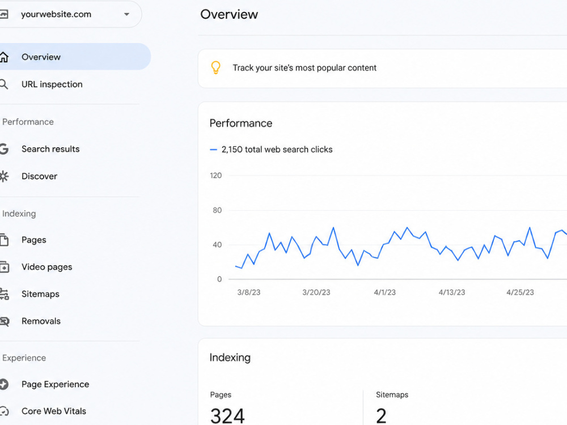Open the Sitemaps section
Image resolution: width=567 pixels, height=425 pixels.
[x=40, y=294]
